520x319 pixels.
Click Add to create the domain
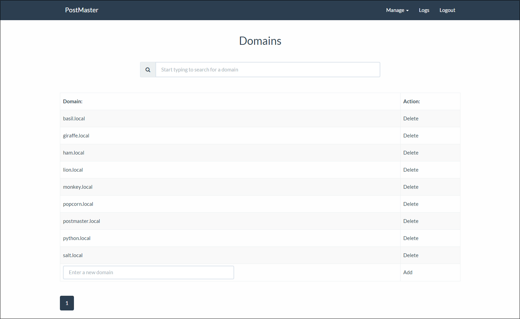pyautogui.click(x=408, y=273)
